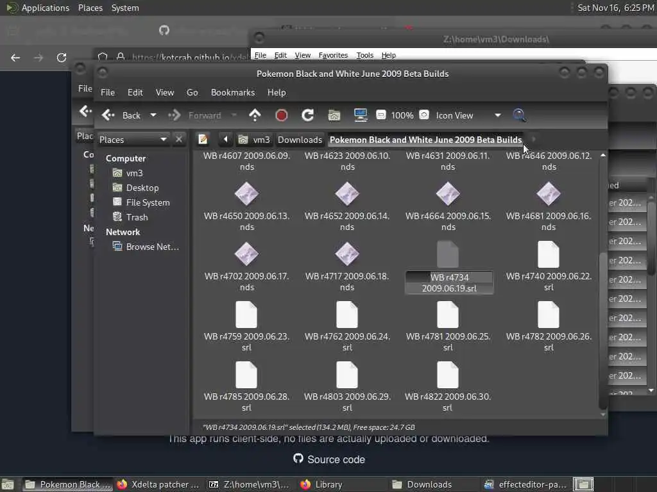Stop loading with the red Stop icon

tap(281, 115)
